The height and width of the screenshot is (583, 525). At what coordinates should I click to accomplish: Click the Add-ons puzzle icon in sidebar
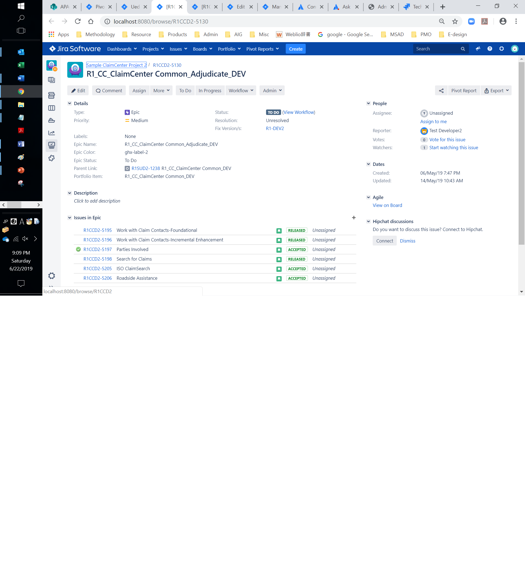[x=52, y=158]
